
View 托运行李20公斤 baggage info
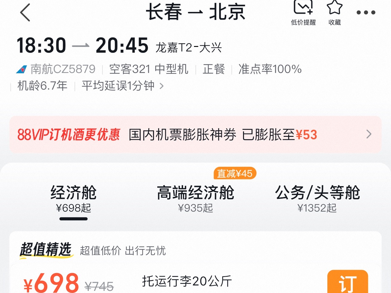pyautogui.click(x=187, y=281)
